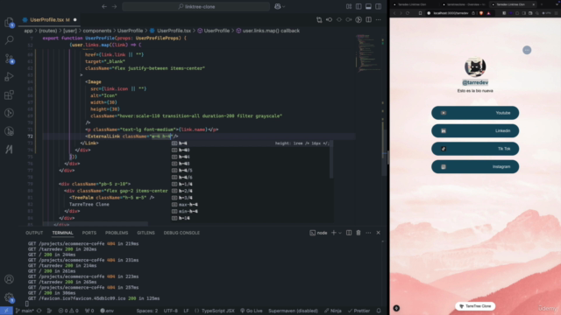Switch to GITLENS panel tab
Screen dimensions: 561x315
(146, 233)
